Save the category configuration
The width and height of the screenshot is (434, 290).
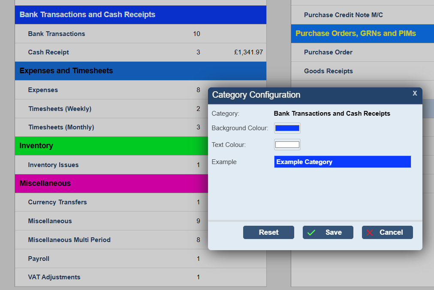(x=328, y=232)
